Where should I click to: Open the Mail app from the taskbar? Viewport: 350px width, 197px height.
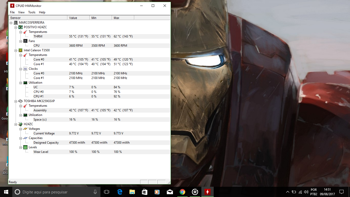(x=170, y=192)
